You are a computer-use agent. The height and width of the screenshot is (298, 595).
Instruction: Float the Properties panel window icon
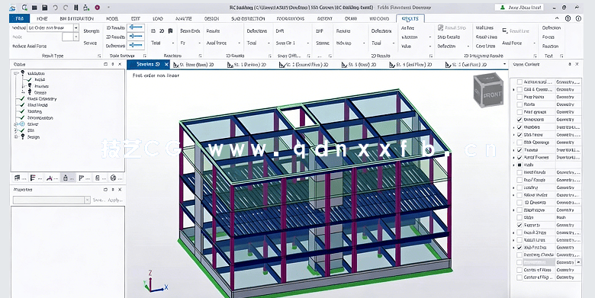pyautogui.click(x=105, y=190)
